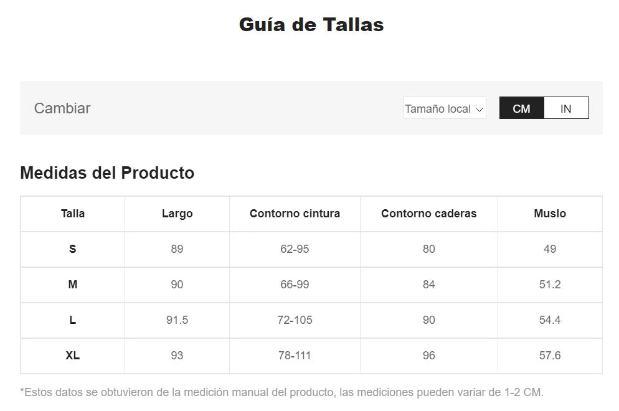Click the Contorno caderas column header

428,214
